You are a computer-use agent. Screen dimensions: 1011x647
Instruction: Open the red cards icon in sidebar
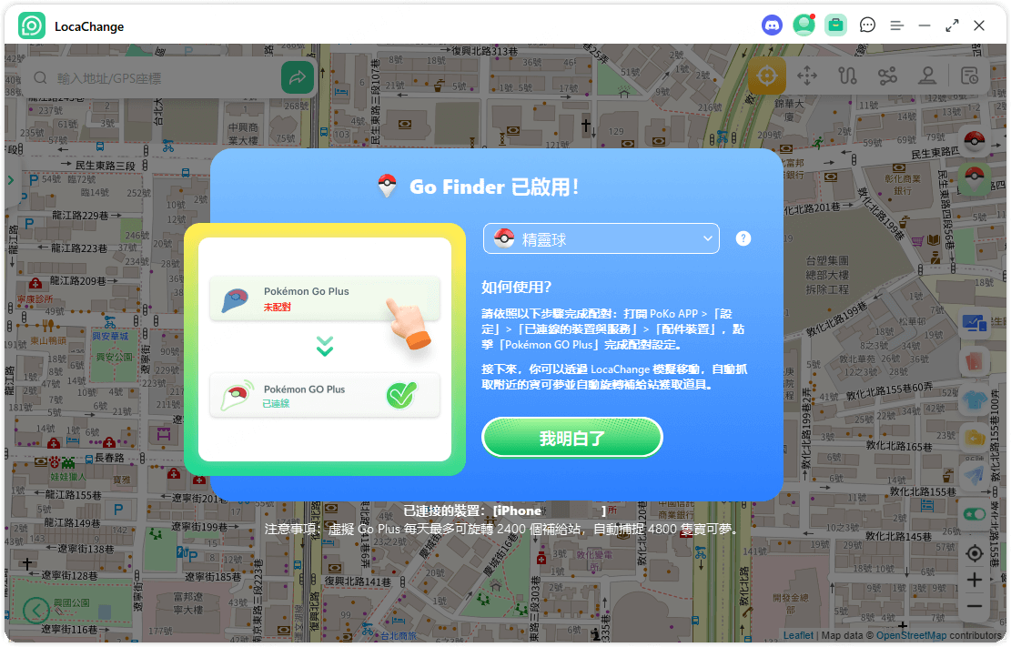(975, 361)
